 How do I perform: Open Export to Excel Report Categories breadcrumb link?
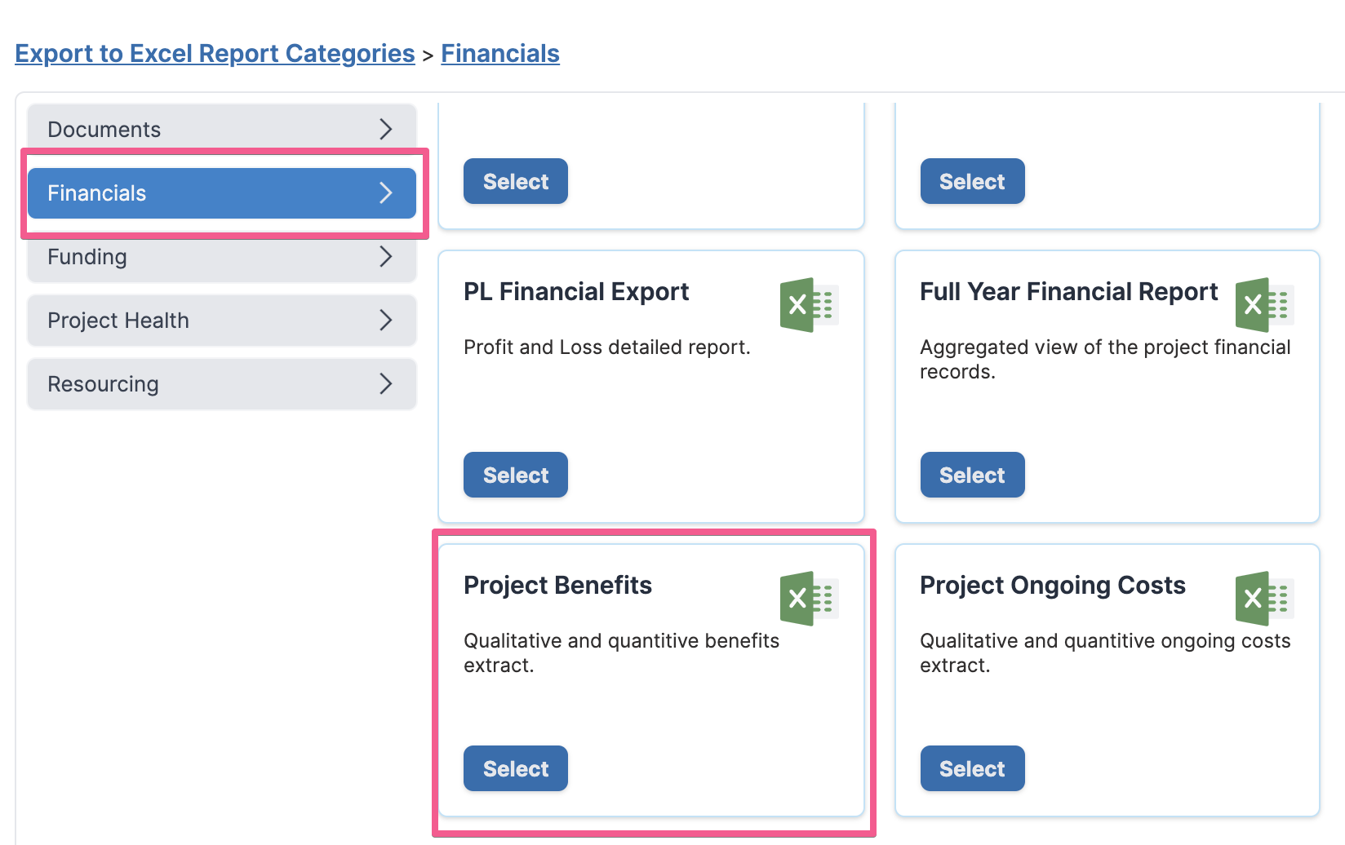[215, 53]
